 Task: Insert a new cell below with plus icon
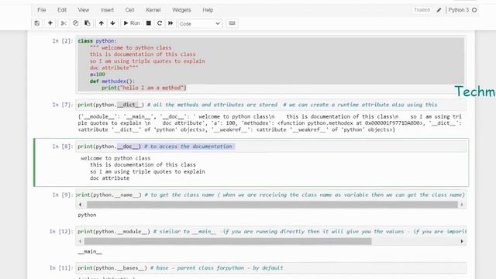pyautogui.click(x=50, y=23)
